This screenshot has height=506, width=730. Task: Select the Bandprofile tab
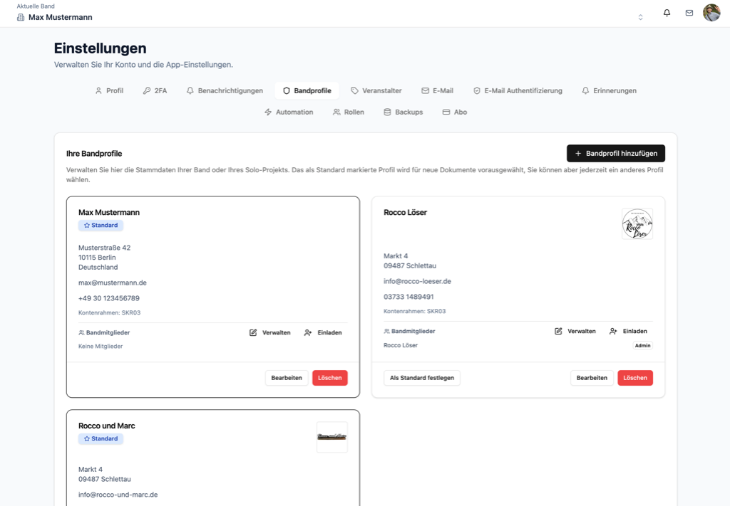pyautogui.click(x=307, y=90)
